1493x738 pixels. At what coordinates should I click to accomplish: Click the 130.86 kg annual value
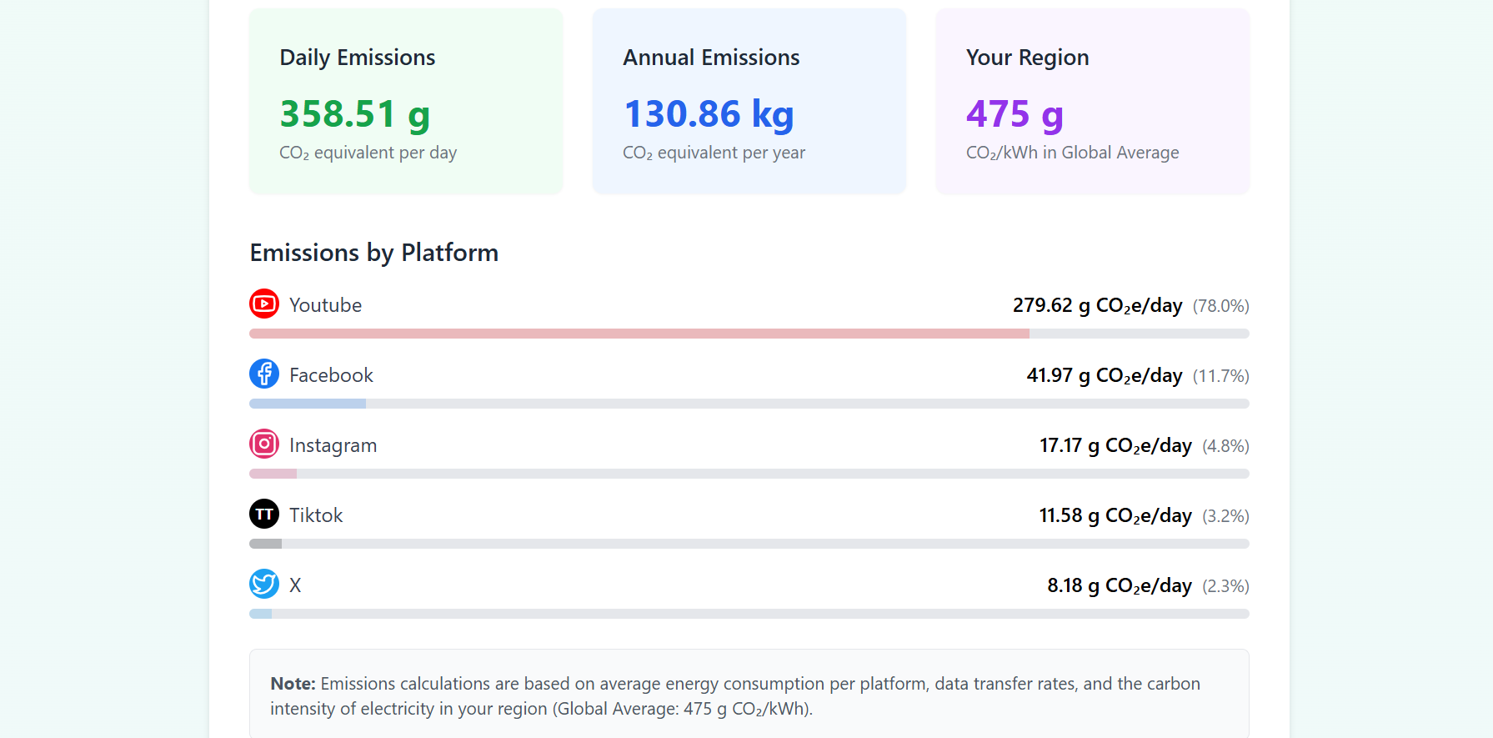click(709, 114)
